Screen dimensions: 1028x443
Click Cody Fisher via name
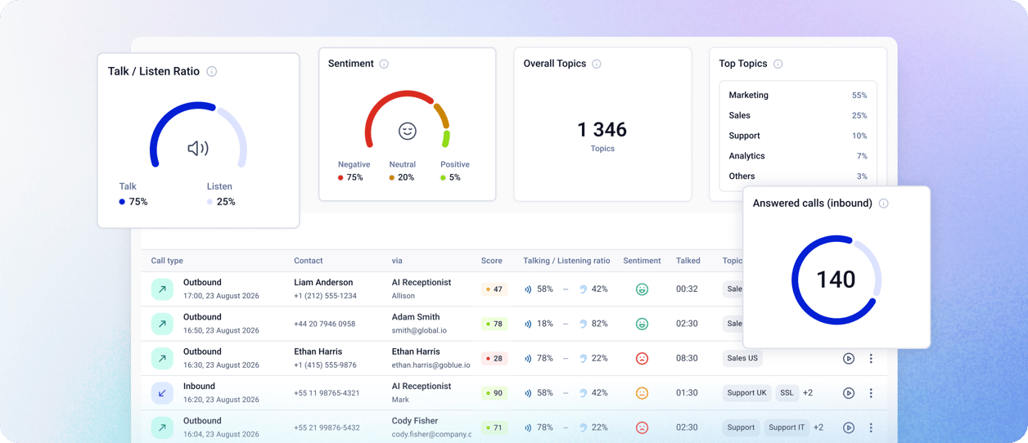(415, 421)
